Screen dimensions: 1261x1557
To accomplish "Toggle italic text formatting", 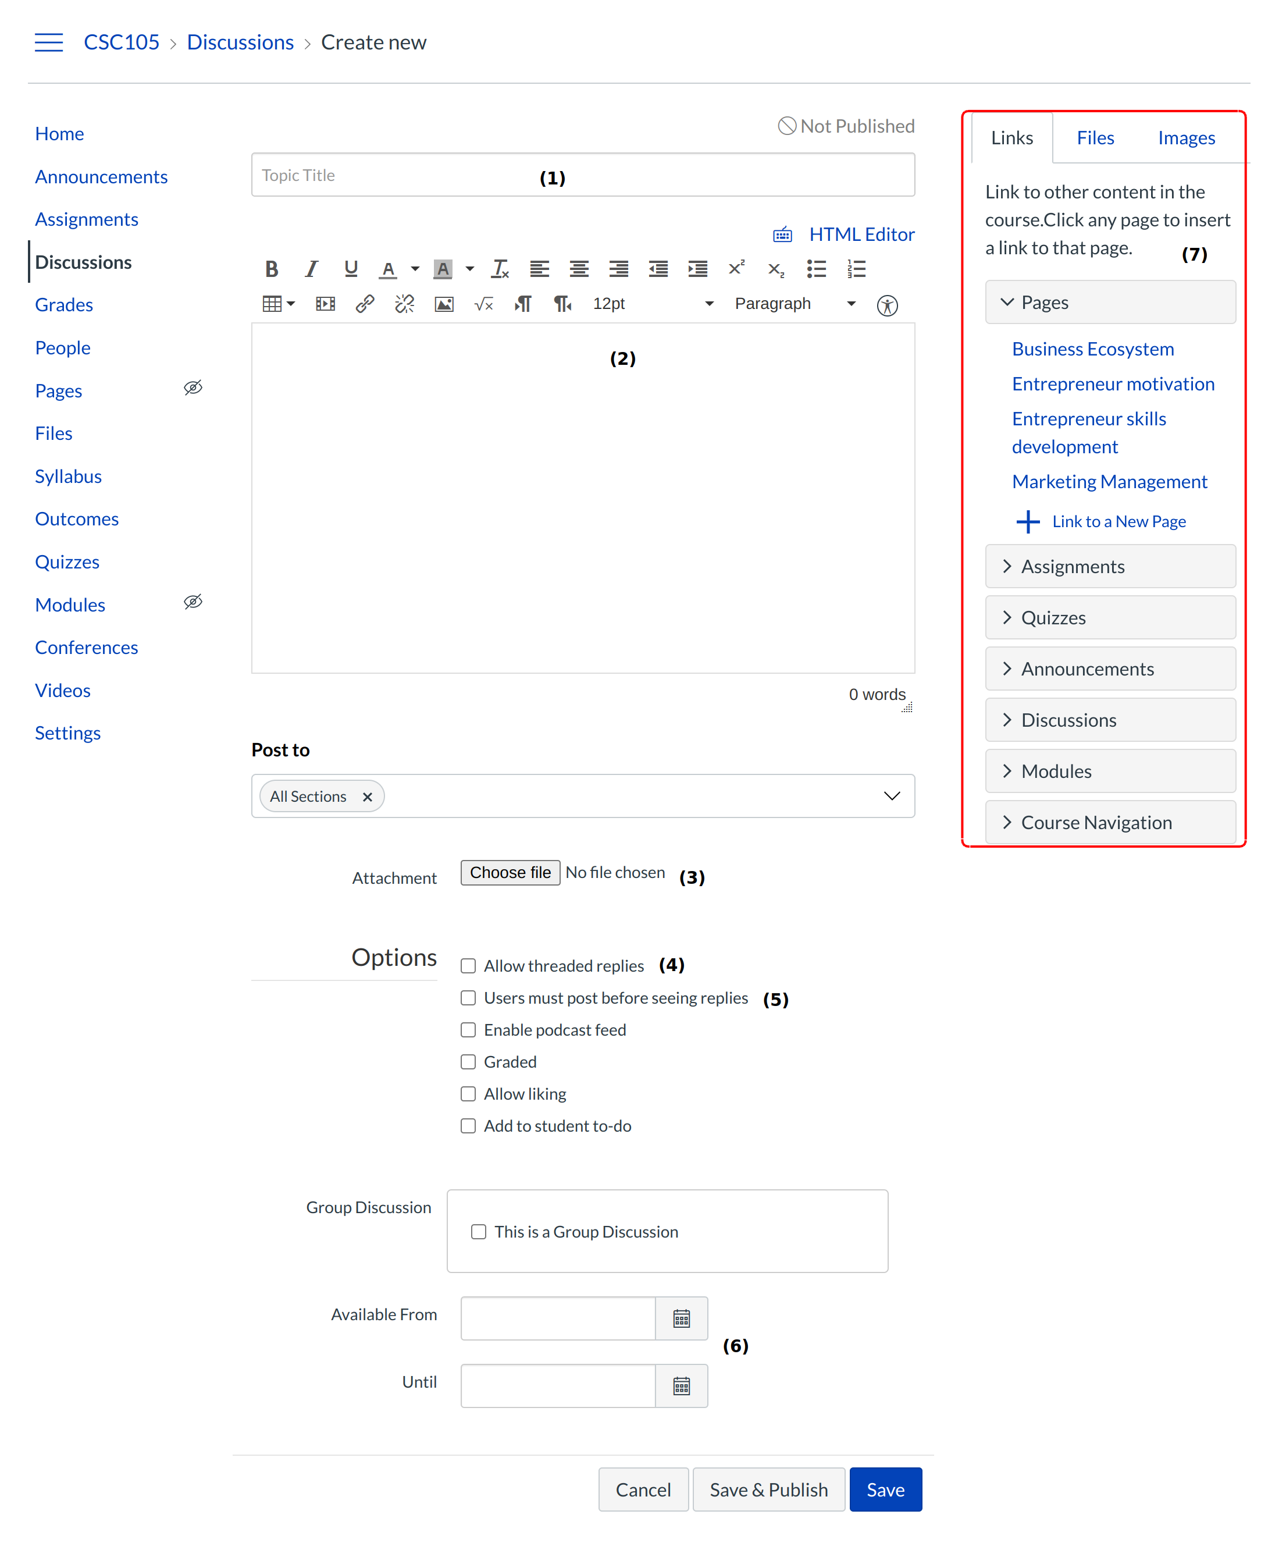I will click(x=311, y=269).
